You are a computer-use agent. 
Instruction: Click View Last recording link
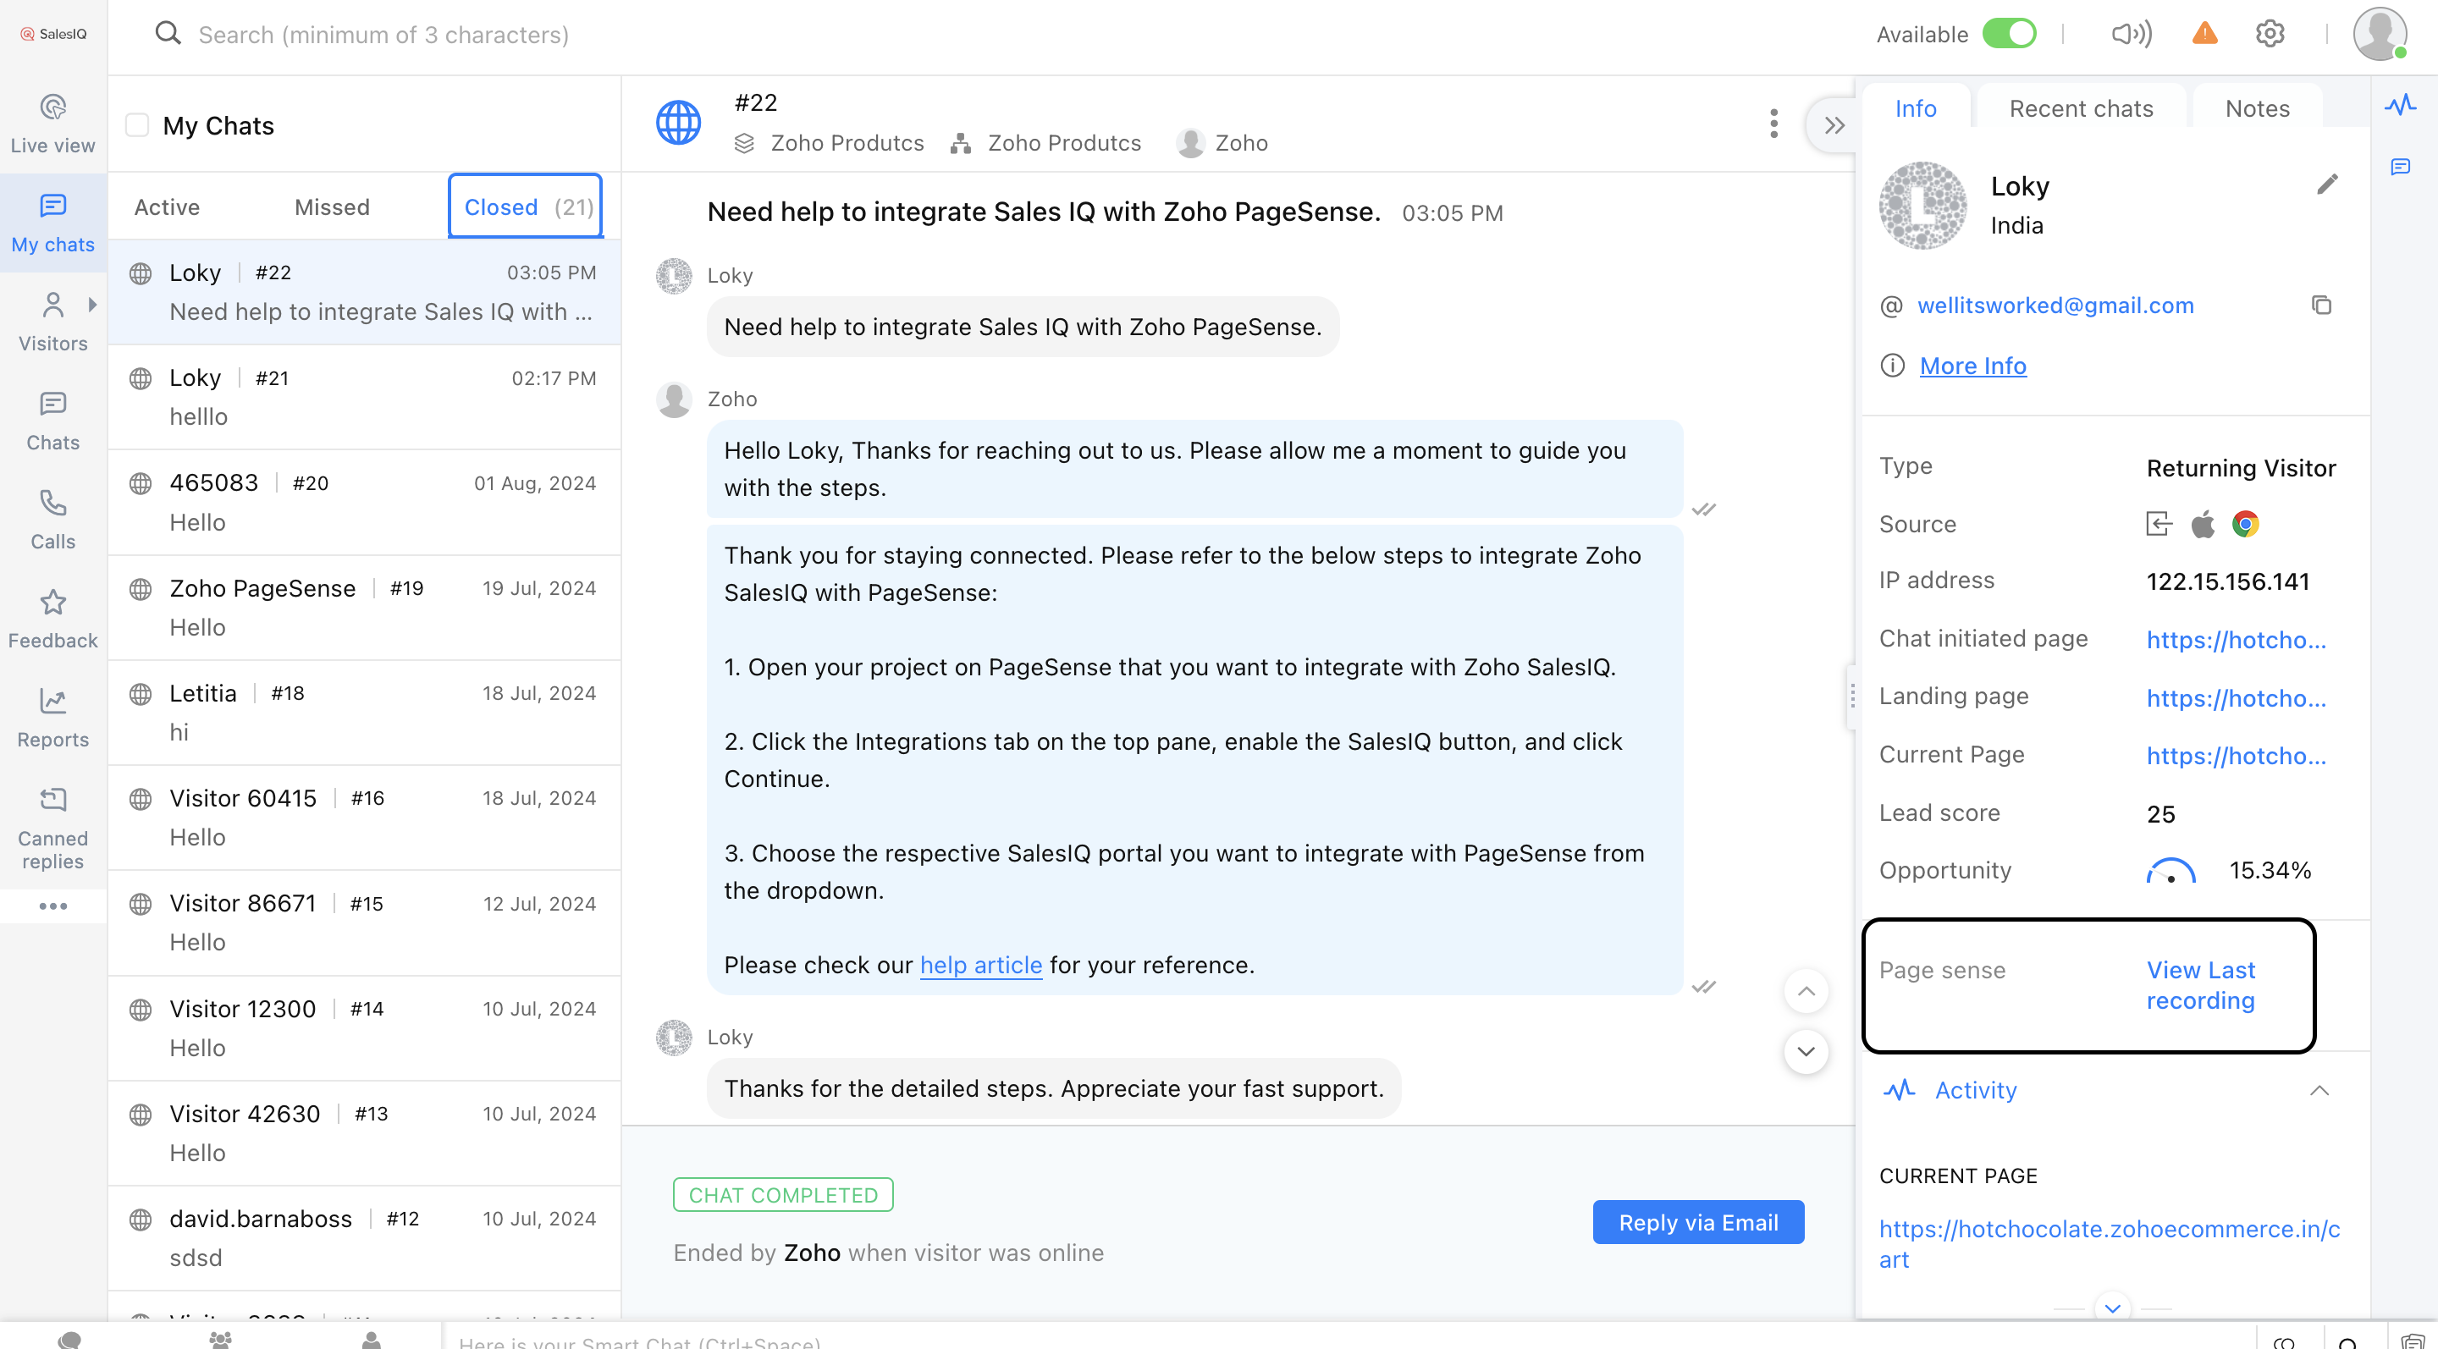tap(2200, 985)
